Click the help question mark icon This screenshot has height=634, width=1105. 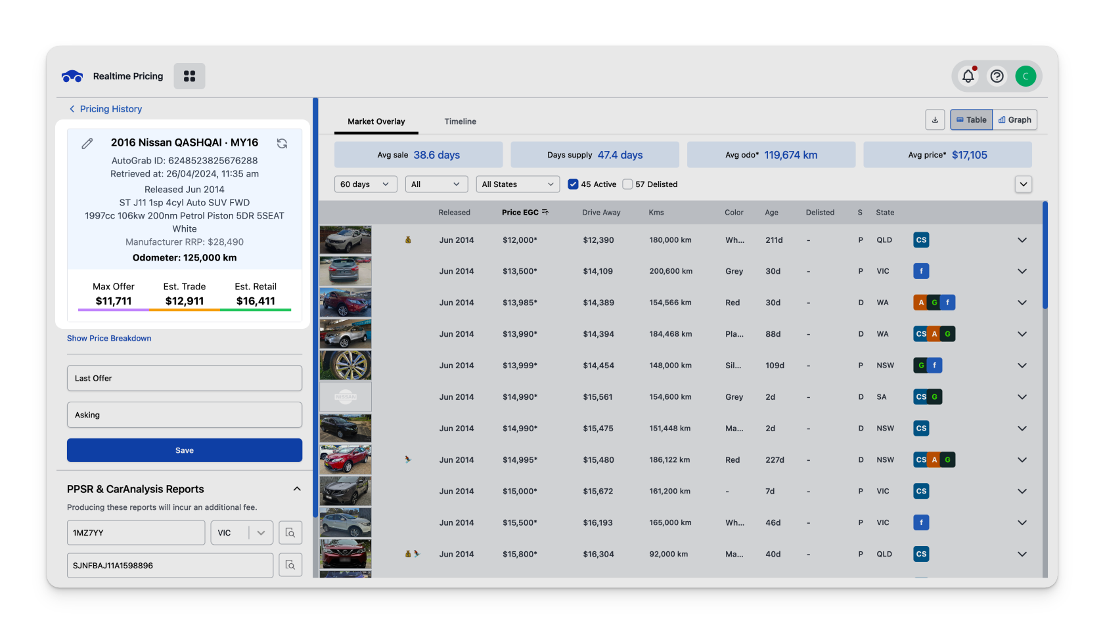pos(997,76)
